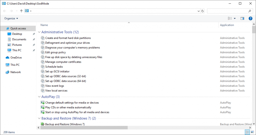This screenshot has height=135, width=256.
Task: Click the refresh icon in address bar
Action: click(202, 11)
